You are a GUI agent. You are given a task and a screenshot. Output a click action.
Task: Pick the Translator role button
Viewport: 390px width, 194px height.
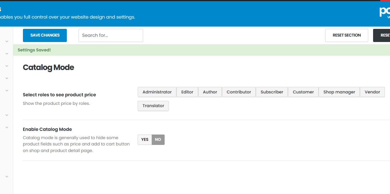pyautogui.click(x=153, y=106)
